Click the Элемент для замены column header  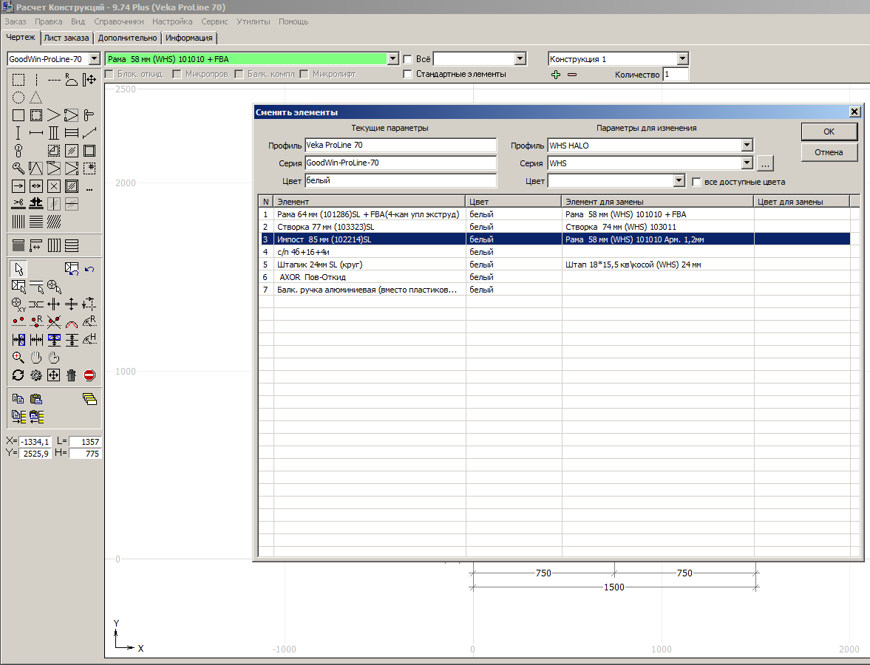coord(658,201)
